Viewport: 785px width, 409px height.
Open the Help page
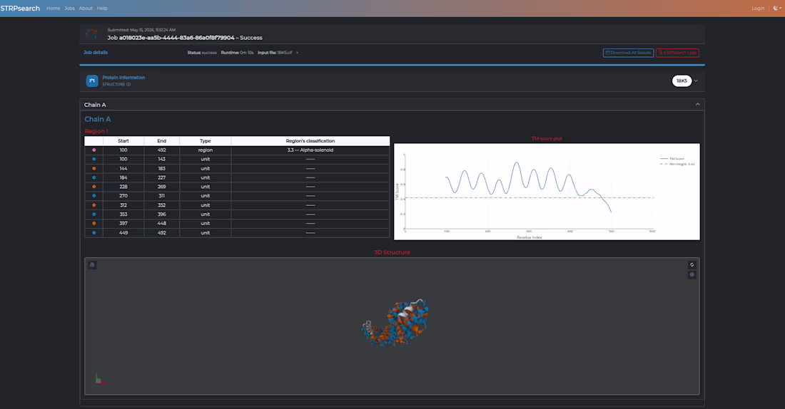102,8
